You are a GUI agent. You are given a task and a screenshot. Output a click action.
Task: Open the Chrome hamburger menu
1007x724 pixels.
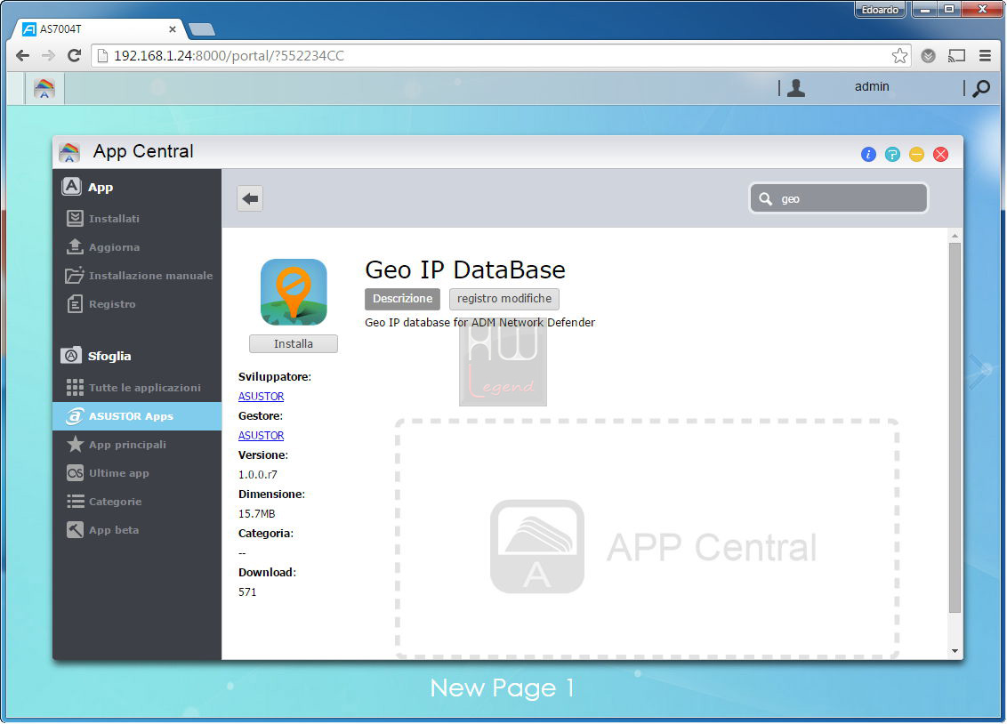985,56
